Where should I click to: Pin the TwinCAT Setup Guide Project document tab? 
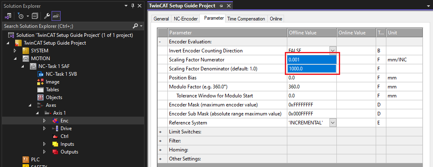point(221,6)
